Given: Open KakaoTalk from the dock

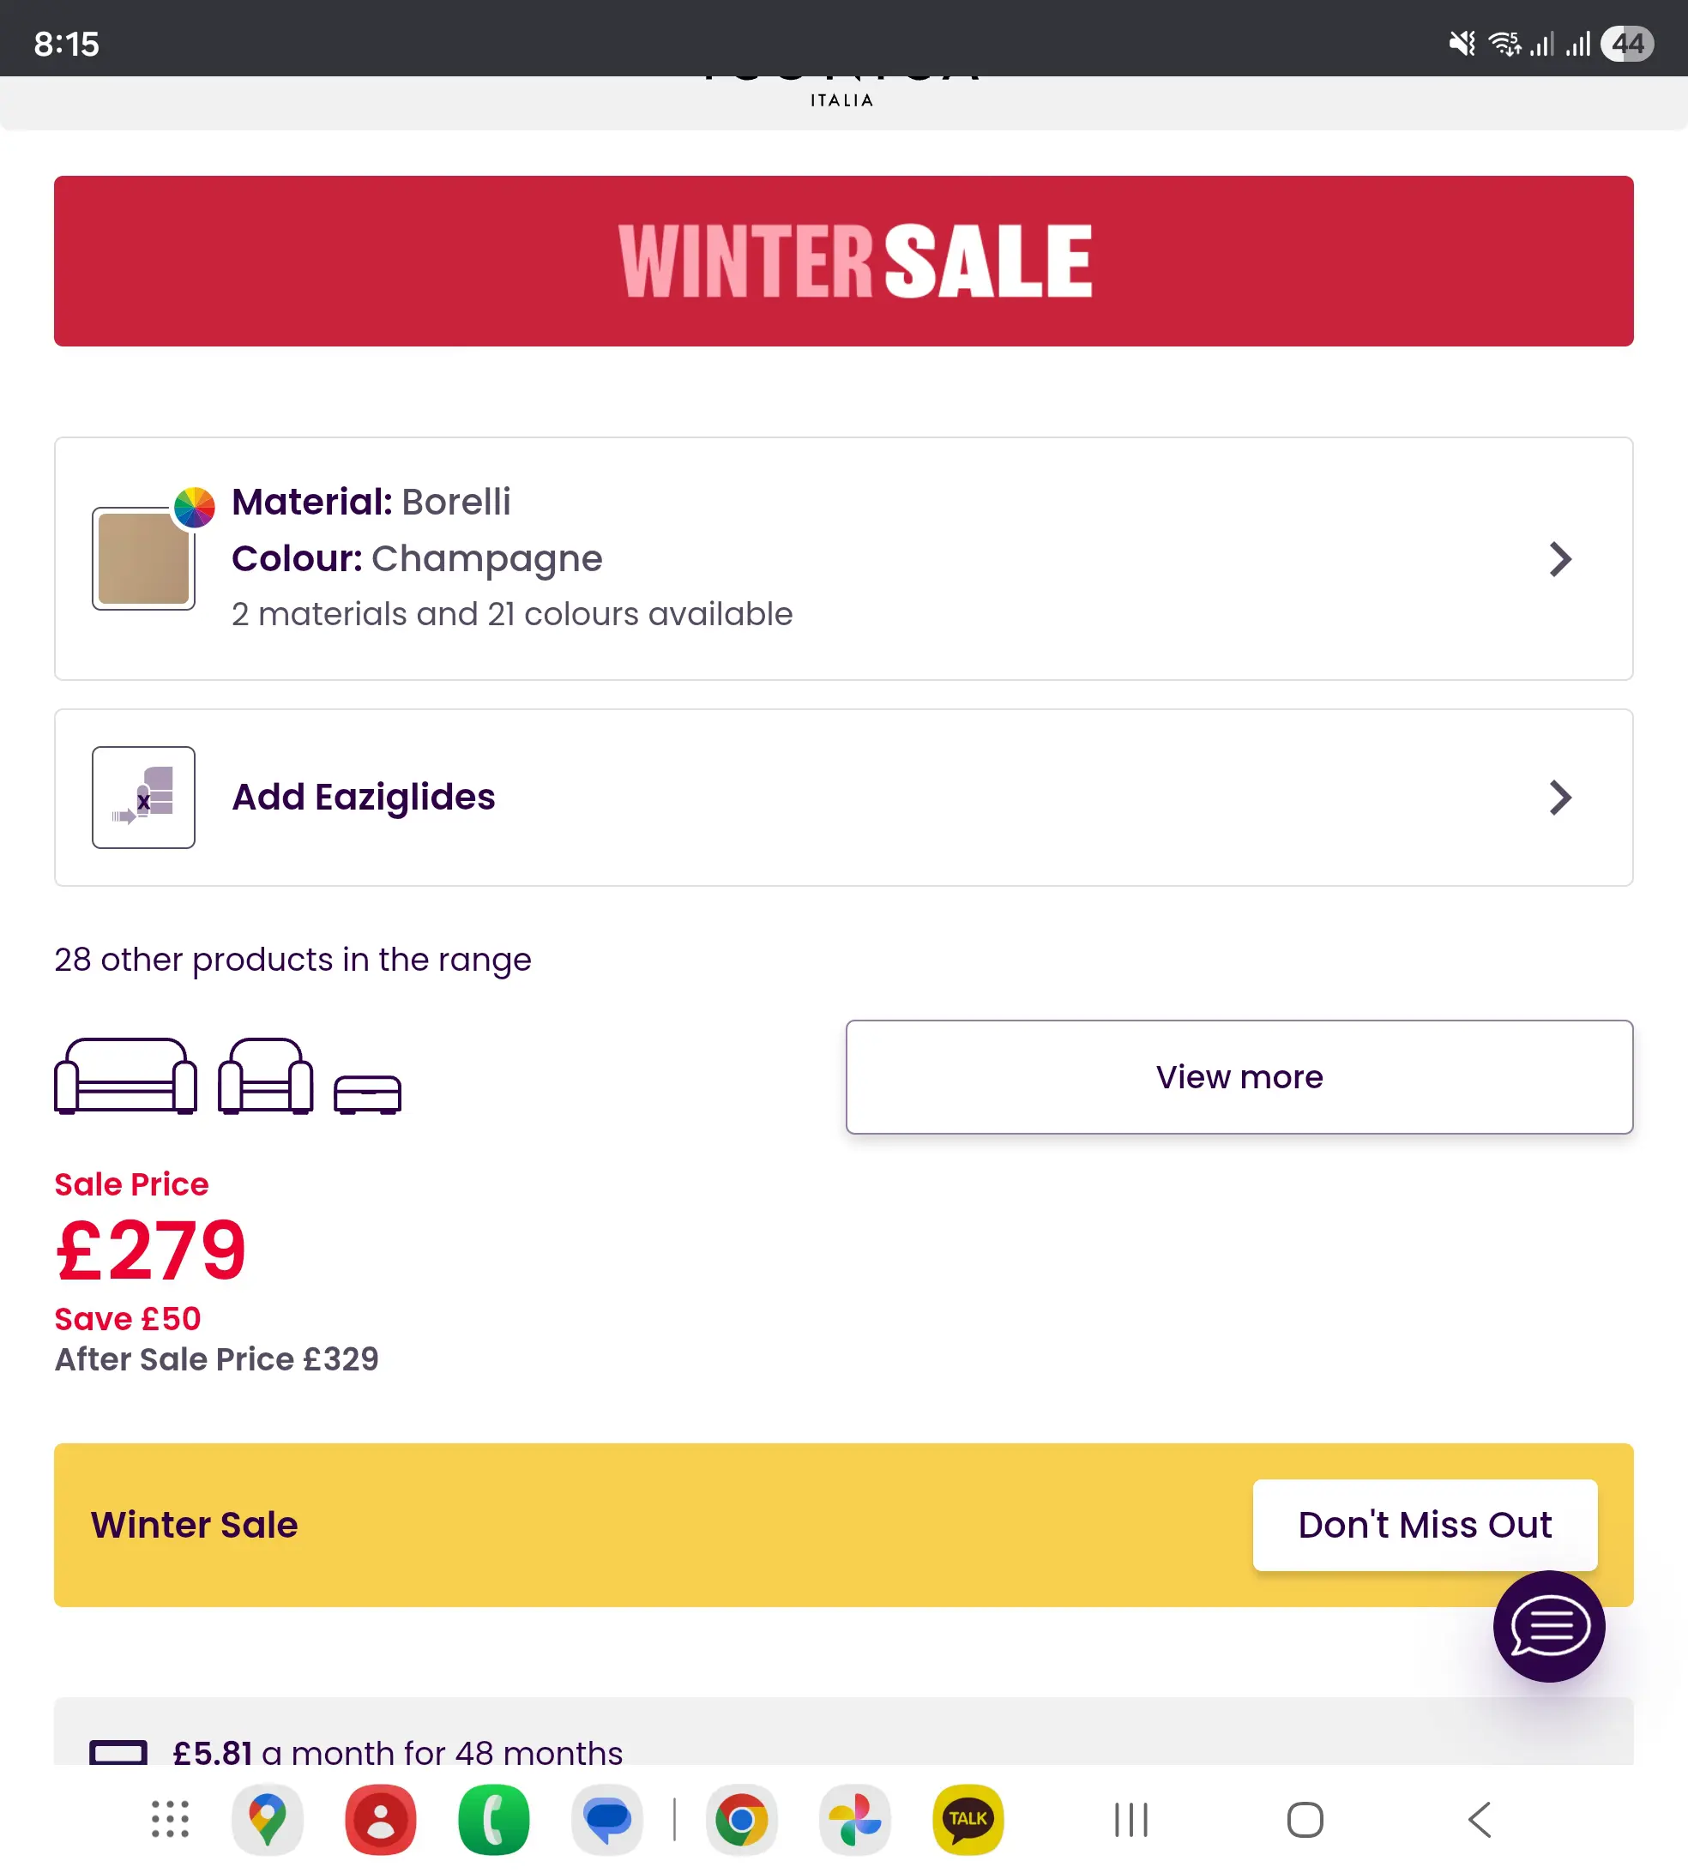Looking at the screenshot, I should 968,1819.
